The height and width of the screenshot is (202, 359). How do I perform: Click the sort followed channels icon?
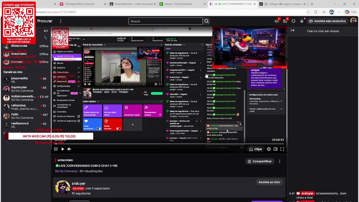coord(46,38)
